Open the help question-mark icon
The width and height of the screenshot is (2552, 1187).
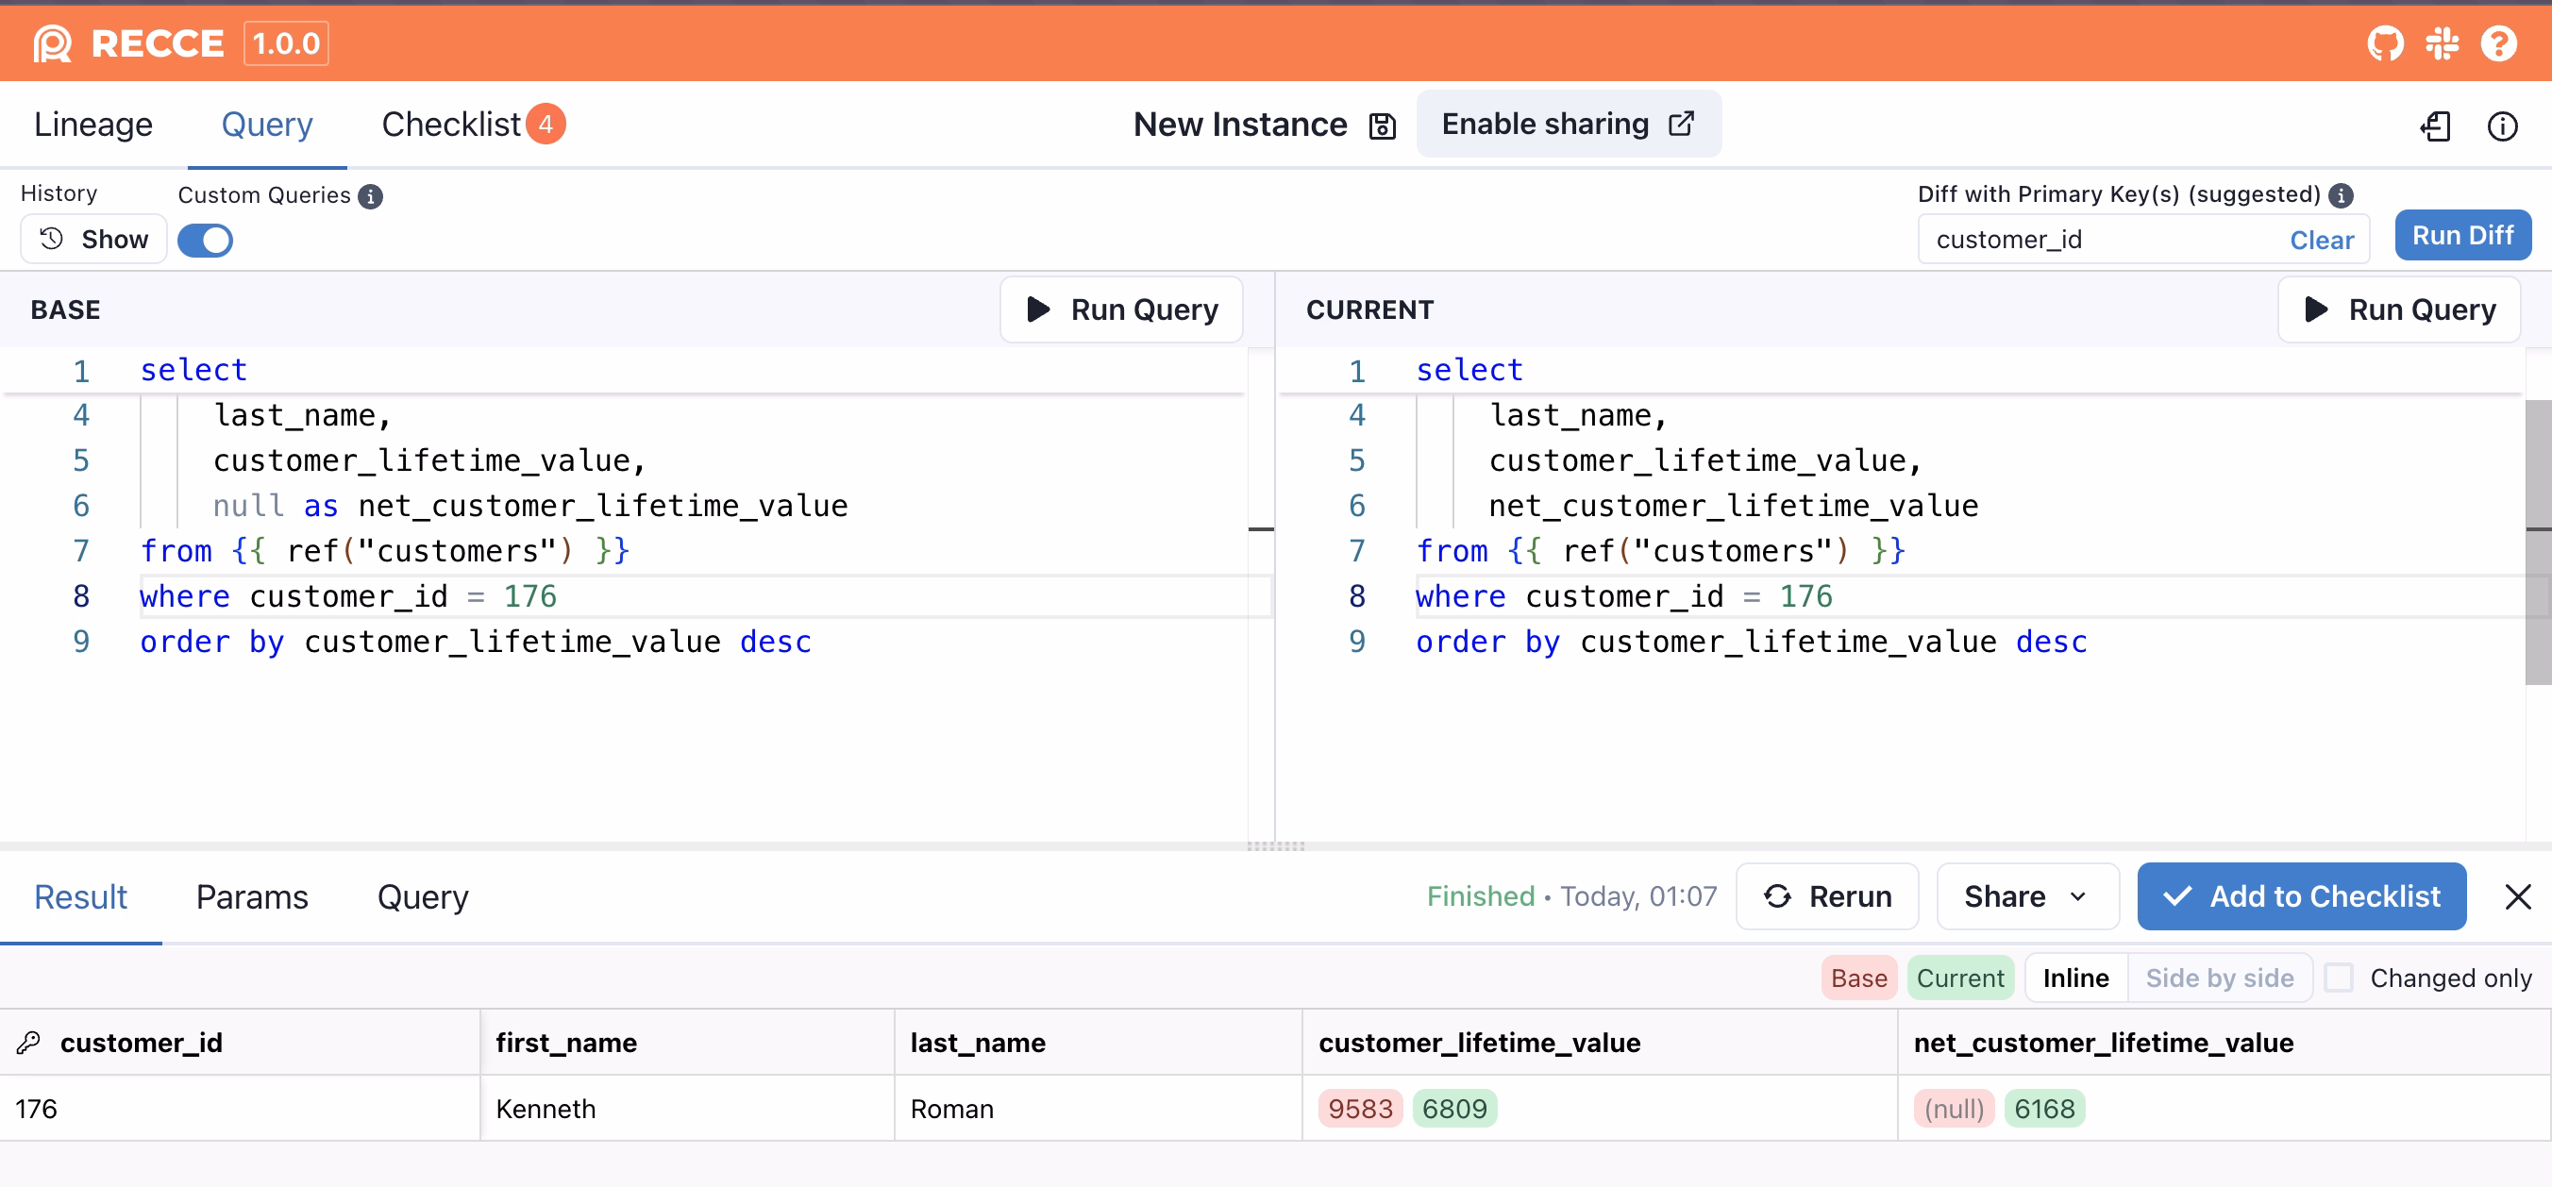pyautogui.click(x=2498, y=43)
